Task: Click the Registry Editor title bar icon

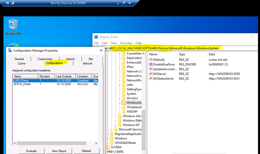Action: pos(96,37)
